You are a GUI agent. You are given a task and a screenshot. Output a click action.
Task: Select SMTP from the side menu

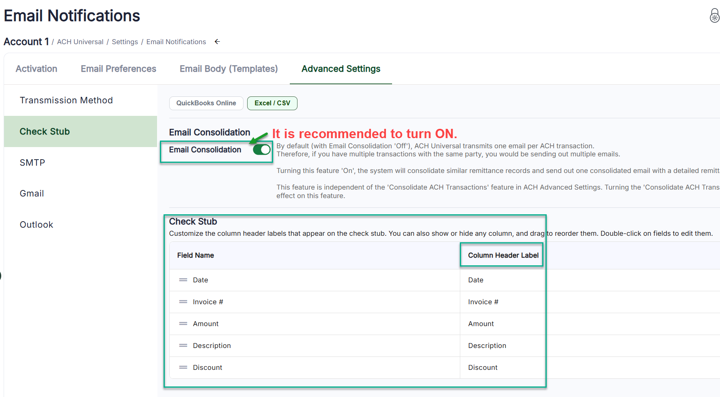(32, 163)
